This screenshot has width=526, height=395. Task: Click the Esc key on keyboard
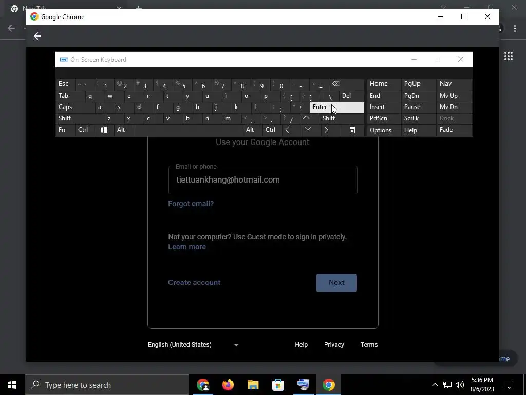[x=65, y=84]
